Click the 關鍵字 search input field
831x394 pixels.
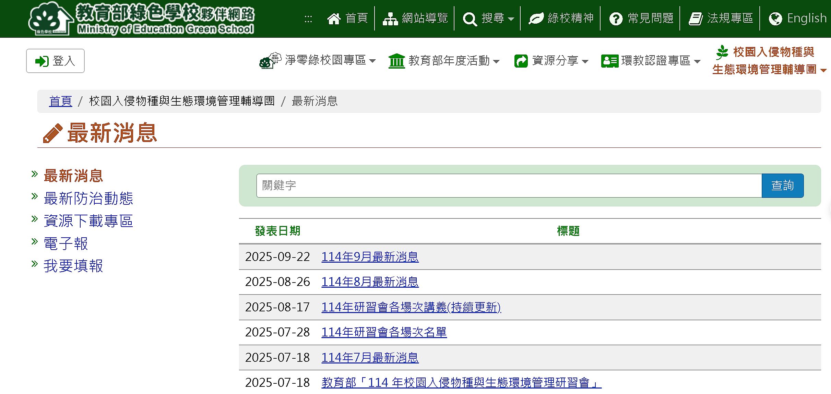509,186
